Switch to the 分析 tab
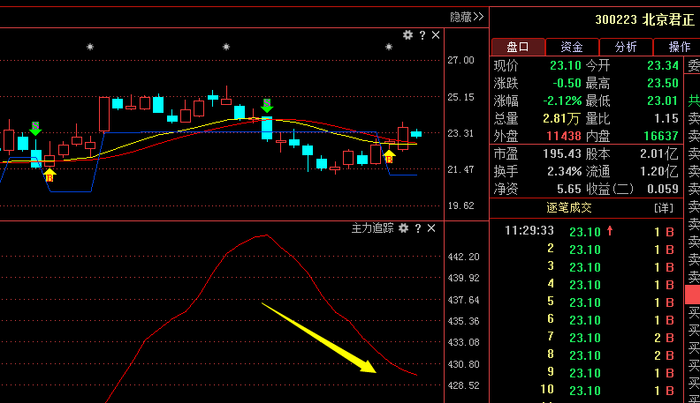 [626, 47]
